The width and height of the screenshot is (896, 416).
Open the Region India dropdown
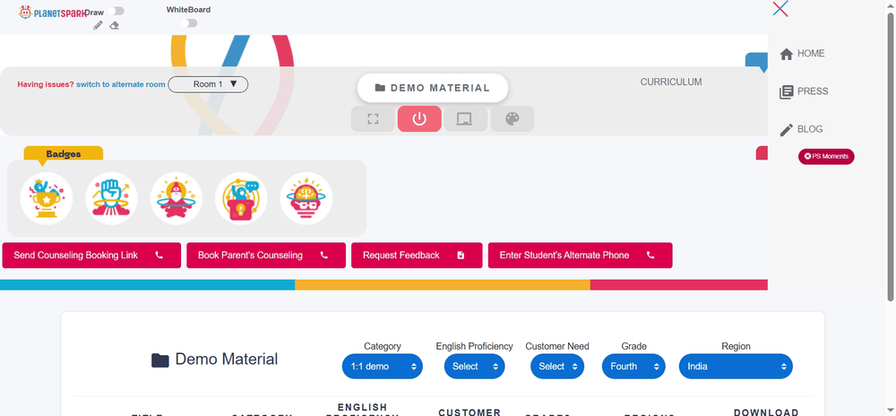pyautogui.click(x=736, y=367)
